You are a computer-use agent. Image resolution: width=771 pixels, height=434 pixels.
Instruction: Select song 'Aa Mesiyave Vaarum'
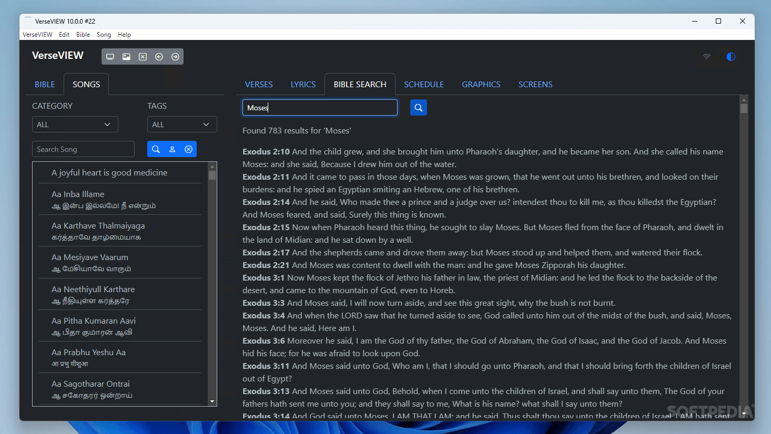pyautogui.click(x=120, y=263)
